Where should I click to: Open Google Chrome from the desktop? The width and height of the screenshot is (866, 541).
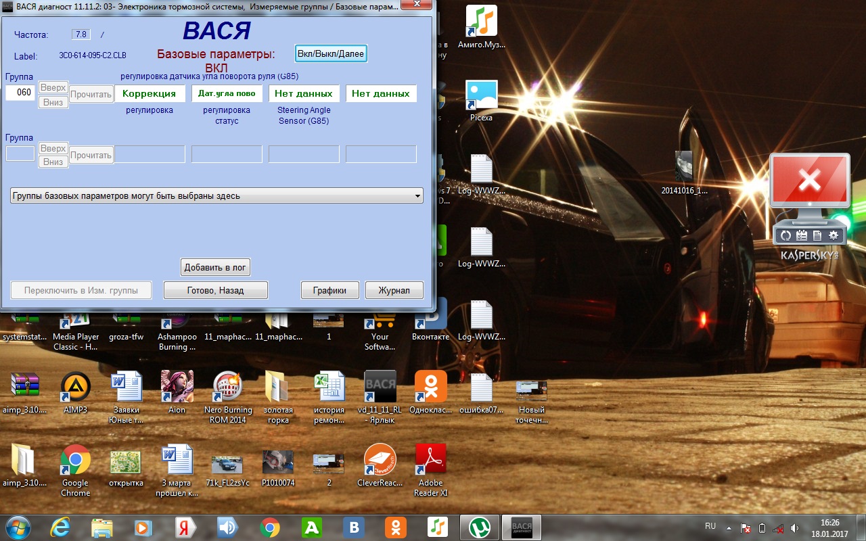(75, 460)
